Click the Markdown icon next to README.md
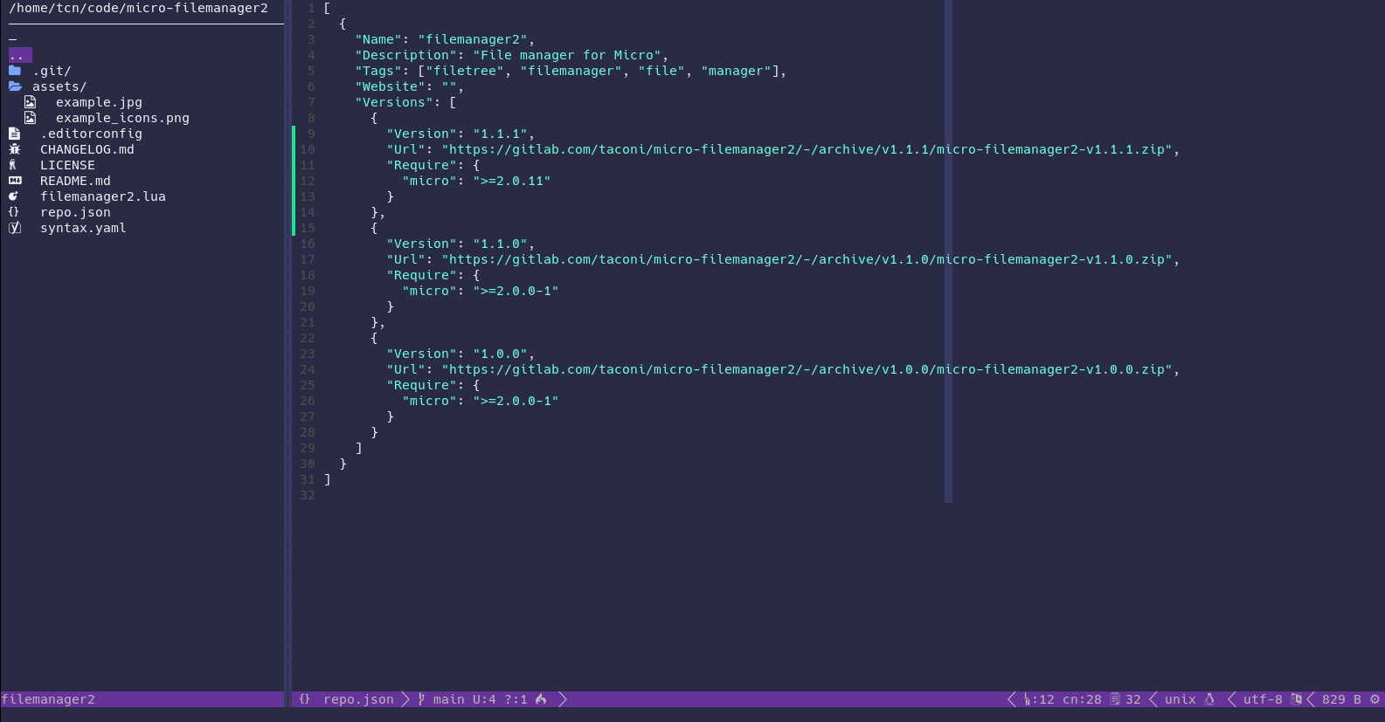The image size is (1385, 722). [15, 181]
